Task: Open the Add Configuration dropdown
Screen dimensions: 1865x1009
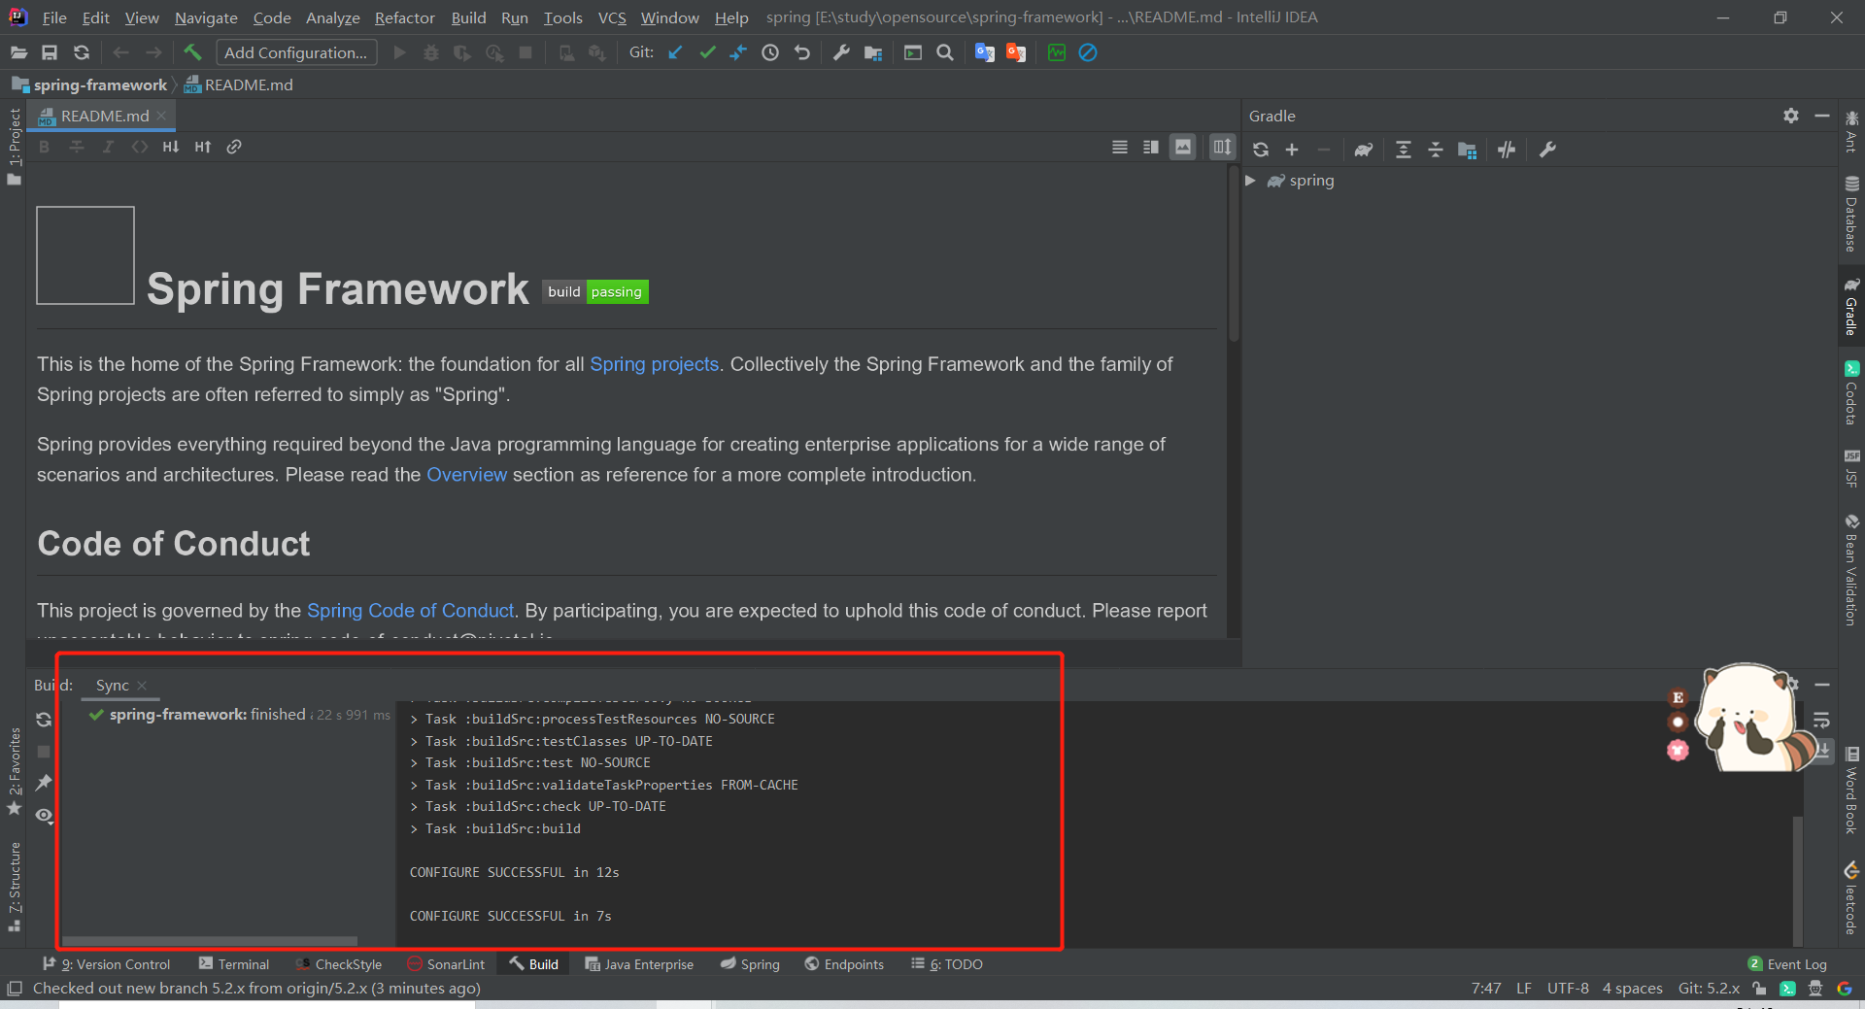Action: pos(296,52)
